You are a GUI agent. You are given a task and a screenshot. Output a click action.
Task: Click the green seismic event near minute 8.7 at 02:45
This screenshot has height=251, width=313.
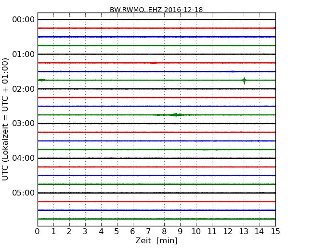point(176,115)
